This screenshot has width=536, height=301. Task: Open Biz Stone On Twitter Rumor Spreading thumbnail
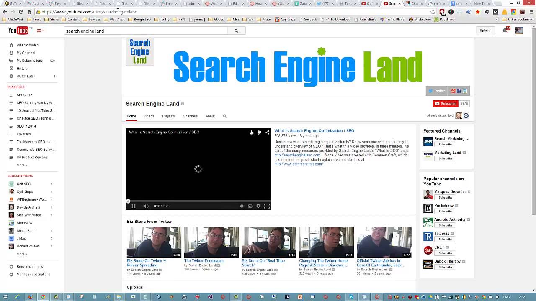154,242
